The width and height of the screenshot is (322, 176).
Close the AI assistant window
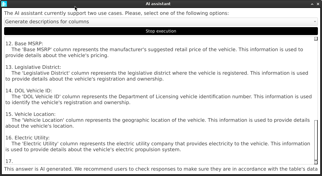point(318,4)
